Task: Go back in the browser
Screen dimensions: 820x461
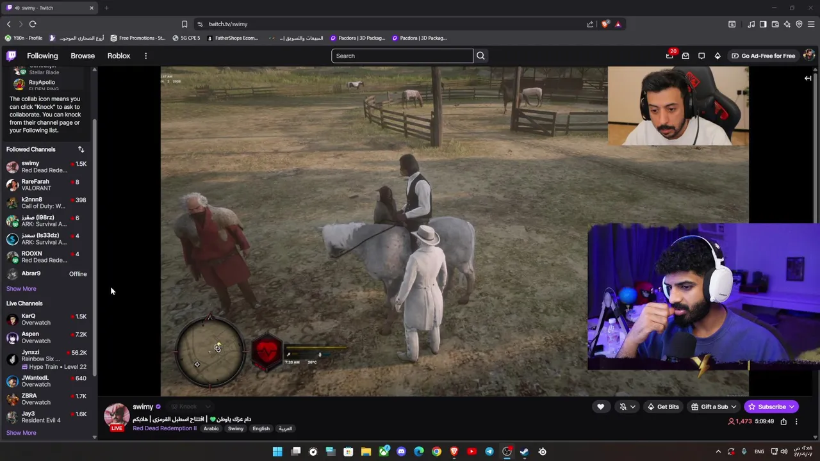Action: click(x=8, y=24)
